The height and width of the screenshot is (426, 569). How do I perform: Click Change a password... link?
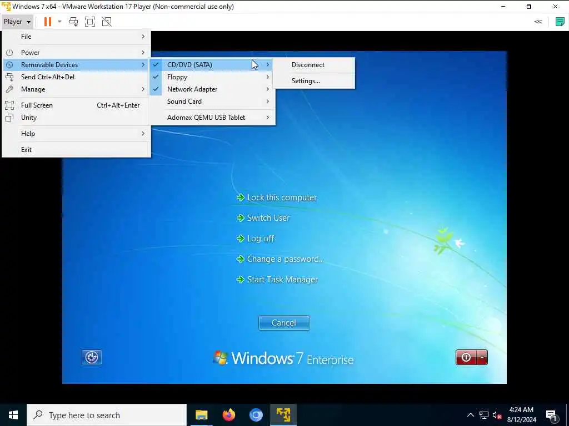click(x=280, y=259)
